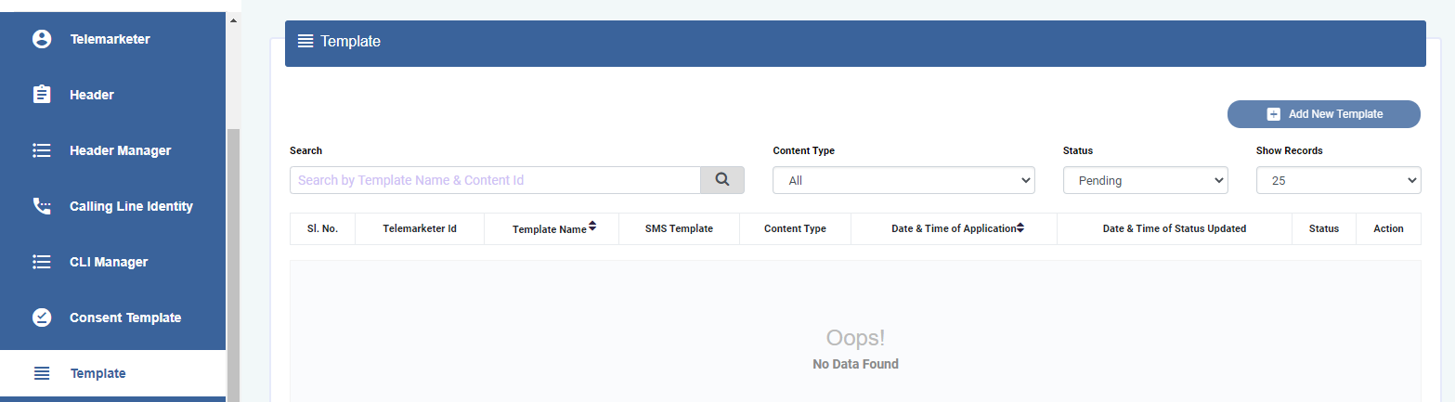Click the Header clipboard icon
This screenshot has height=402, width=1455.
(x=42, y=95)
